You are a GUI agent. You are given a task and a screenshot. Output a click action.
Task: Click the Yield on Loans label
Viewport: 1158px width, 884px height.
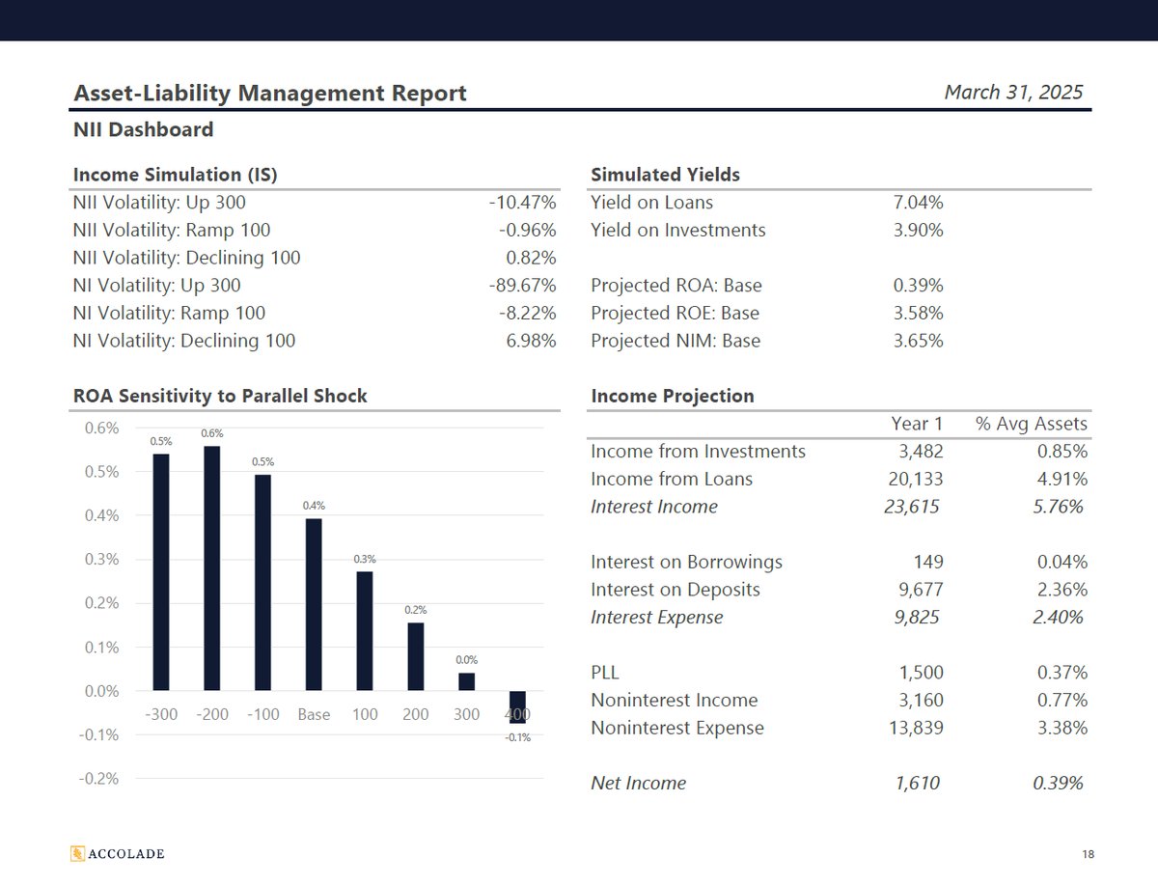[652, 203]
